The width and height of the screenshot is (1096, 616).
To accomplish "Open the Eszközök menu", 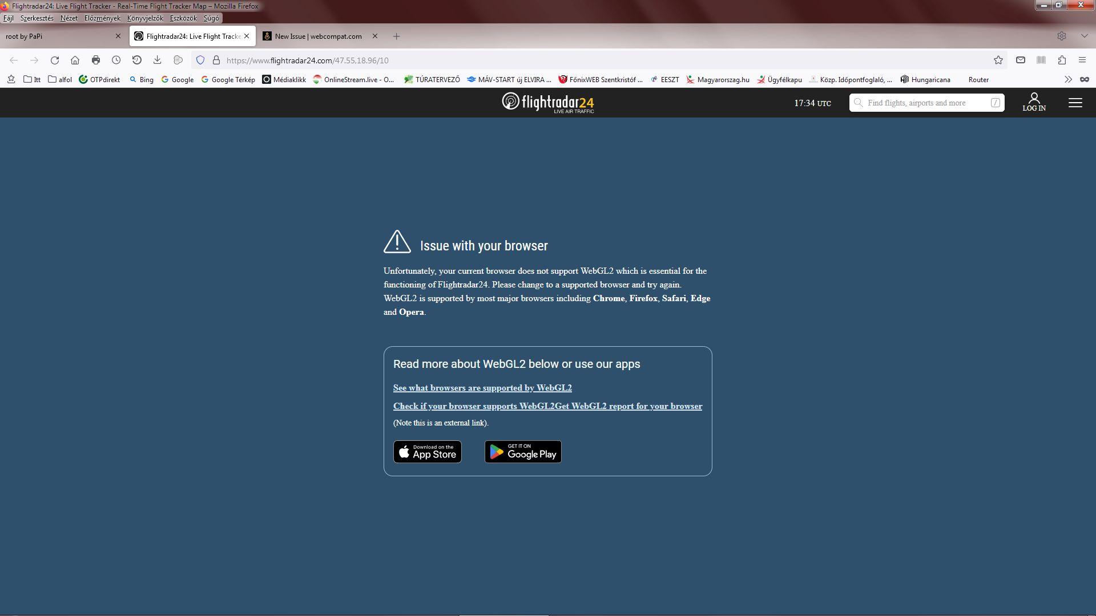I will click(x=183, y=18).
